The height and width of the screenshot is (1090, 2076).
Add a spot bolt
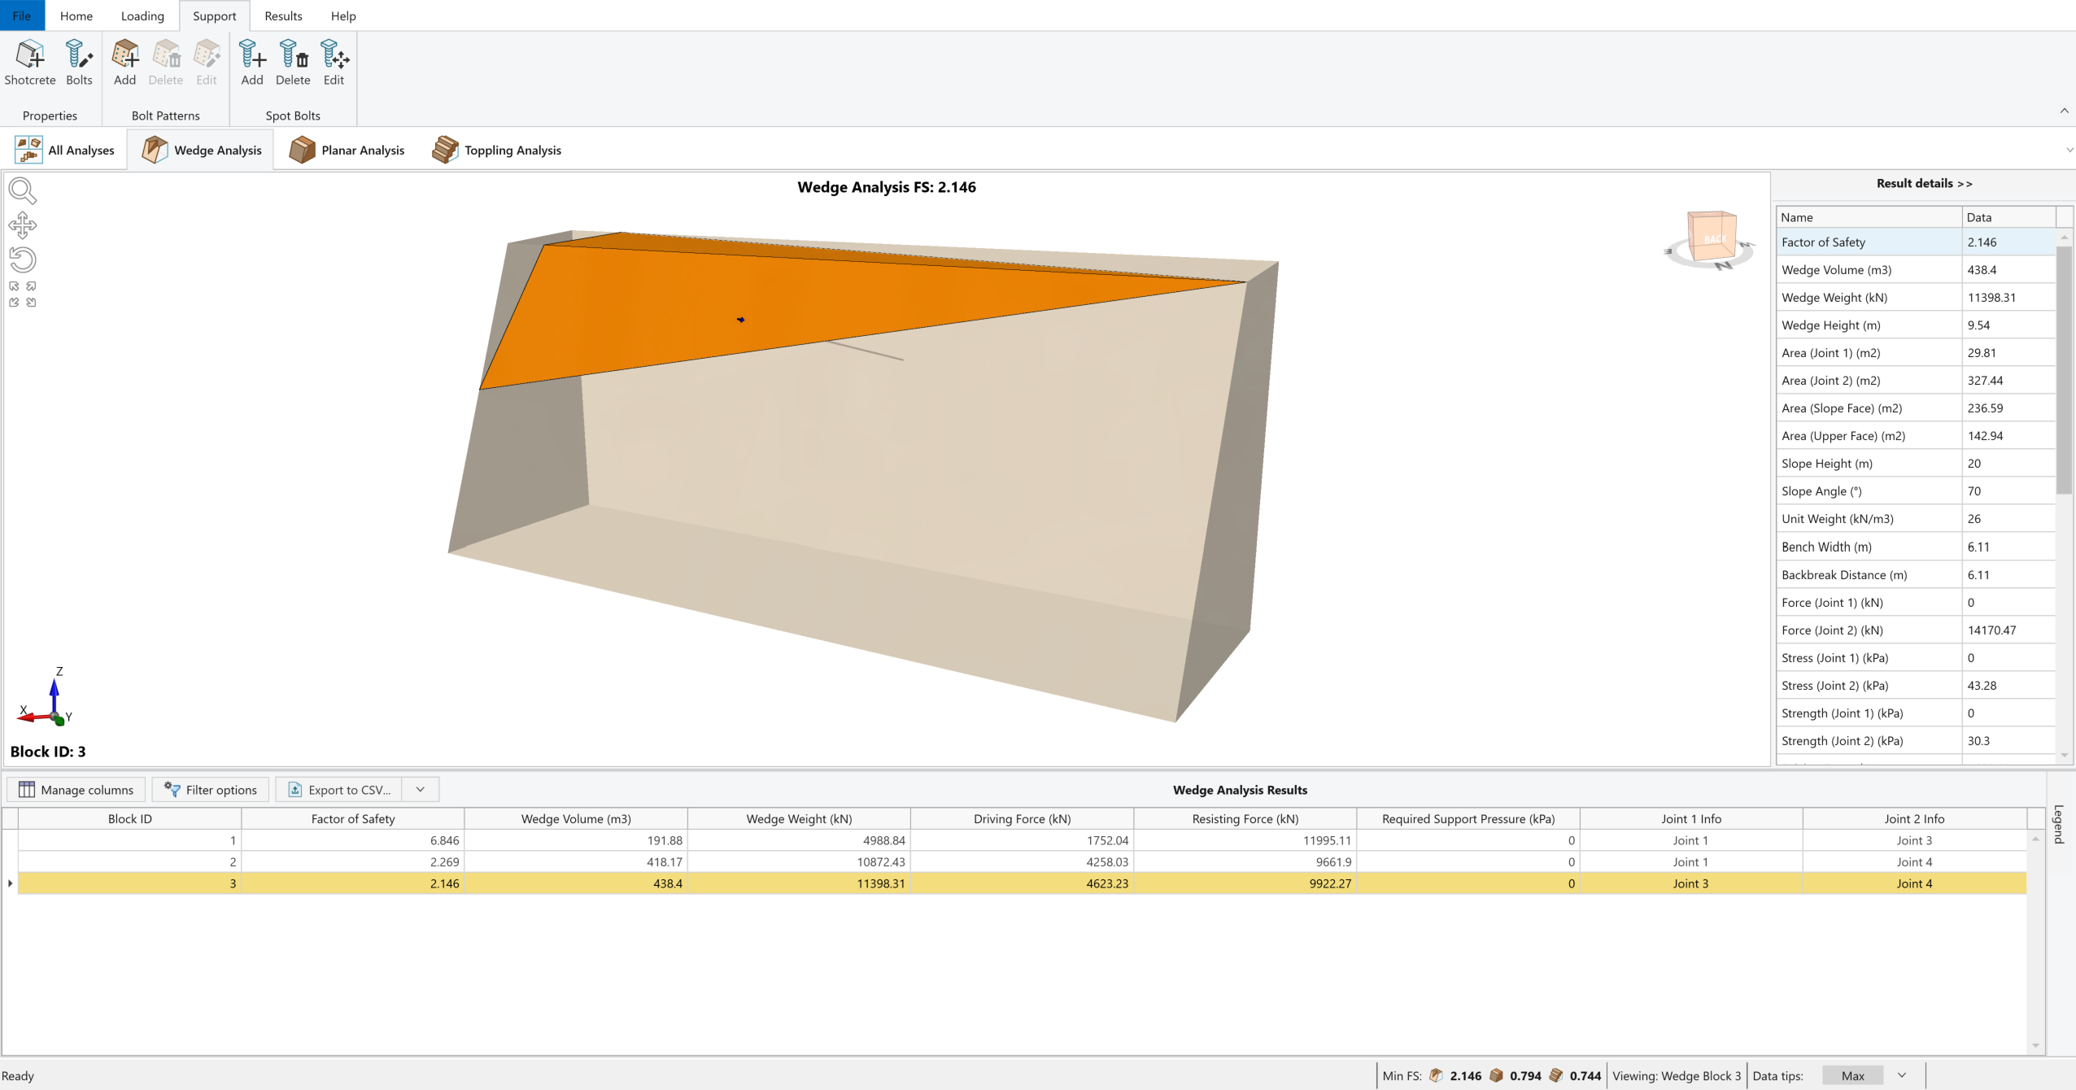(252, 63)
